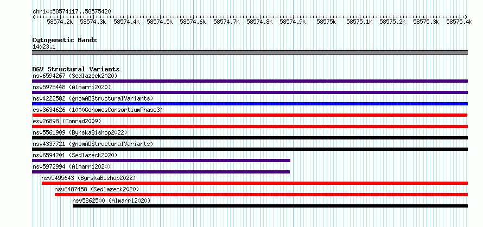The width and height of the screenshot is (483, 227).
Task: Click the red esv26898 variant bar
Action: pos(250,126)
